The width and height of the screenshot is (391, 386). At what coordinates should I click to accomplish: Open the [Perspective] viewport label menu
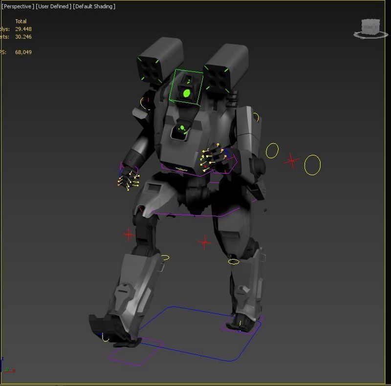18,6
